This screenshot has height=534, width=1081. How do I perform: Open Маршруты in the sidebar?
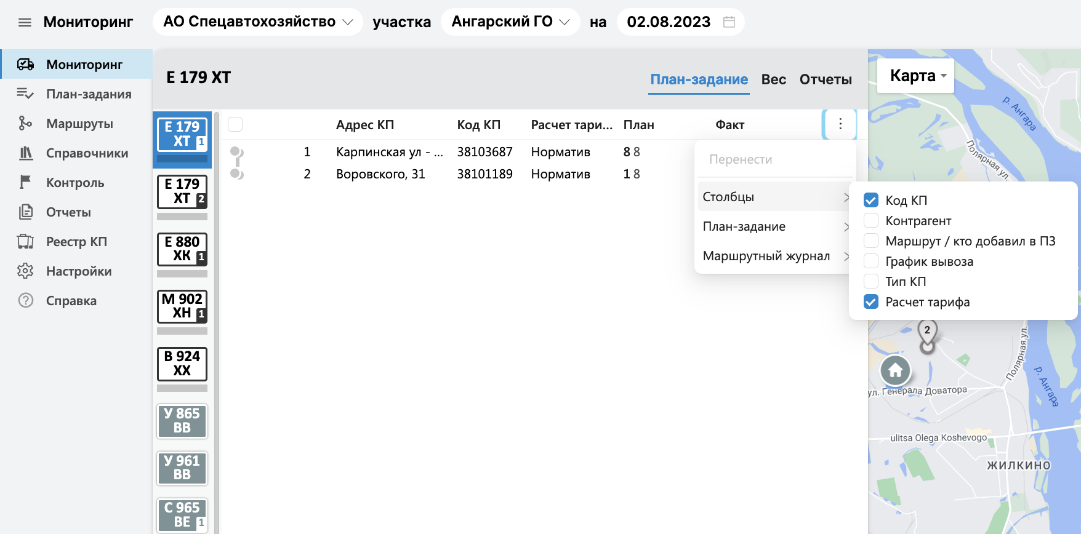pyautogui.click(x=79, y=124)
